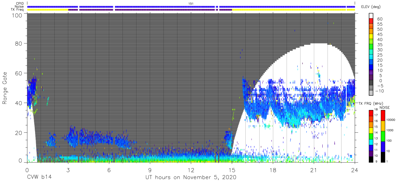Click the 'Range Gate' y-axis title

pos(5,88)
